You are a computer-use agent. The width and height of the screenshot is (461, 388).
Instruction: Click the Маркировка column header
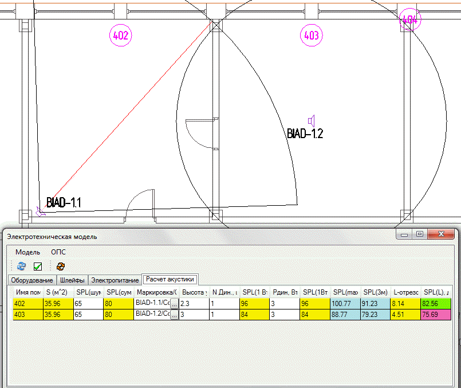pos(156,292)
